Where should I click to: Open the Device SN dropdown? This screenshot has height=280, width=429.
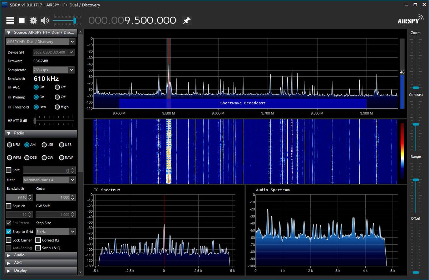tap(54, 52)
